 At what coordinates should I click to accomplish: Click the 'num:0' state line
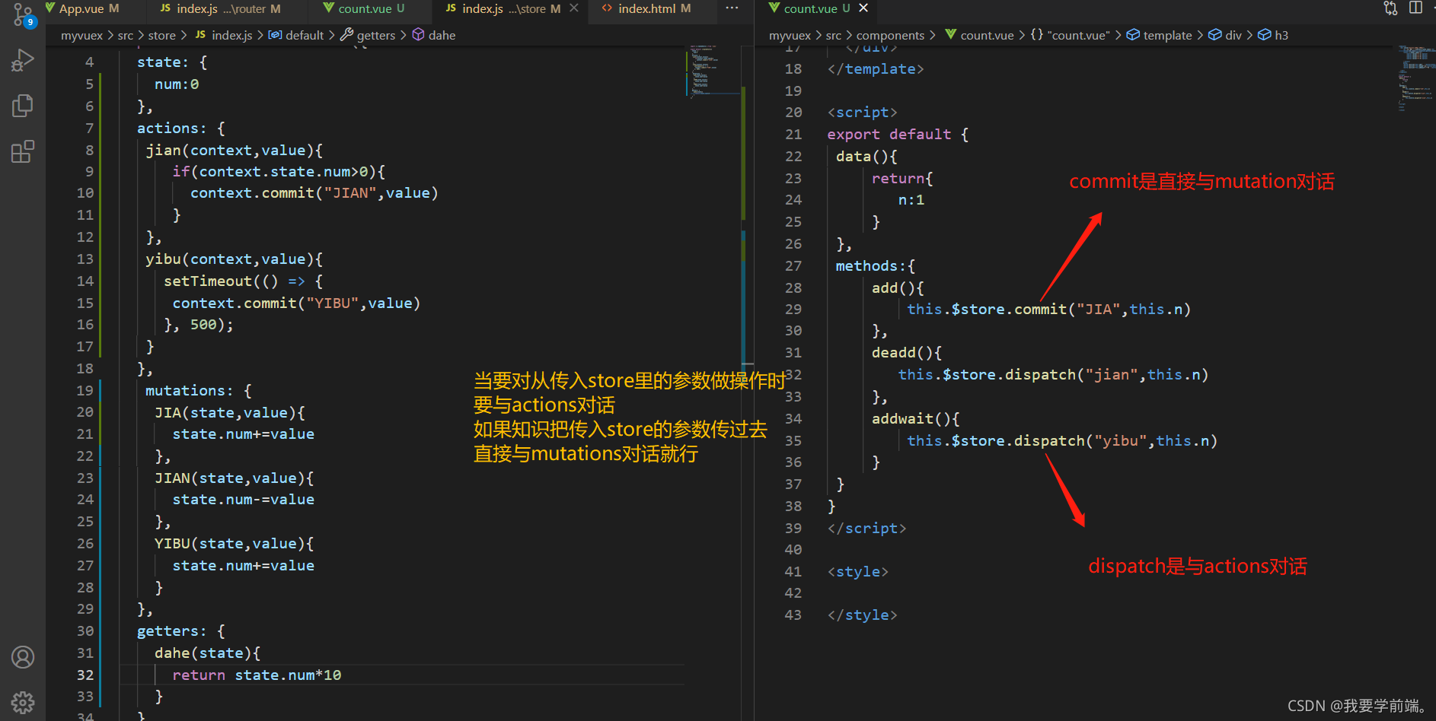[177, 84]
